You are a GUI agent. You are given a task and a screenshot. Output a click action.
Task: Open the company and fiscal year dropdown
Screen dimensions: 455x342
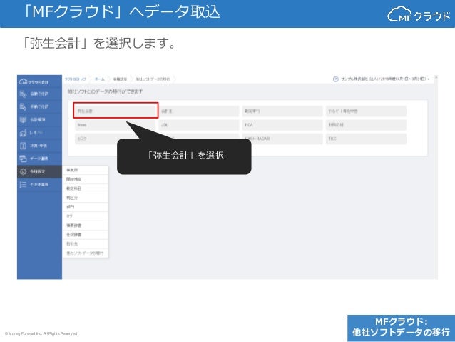pyautogui.click(x=385, y=79)
